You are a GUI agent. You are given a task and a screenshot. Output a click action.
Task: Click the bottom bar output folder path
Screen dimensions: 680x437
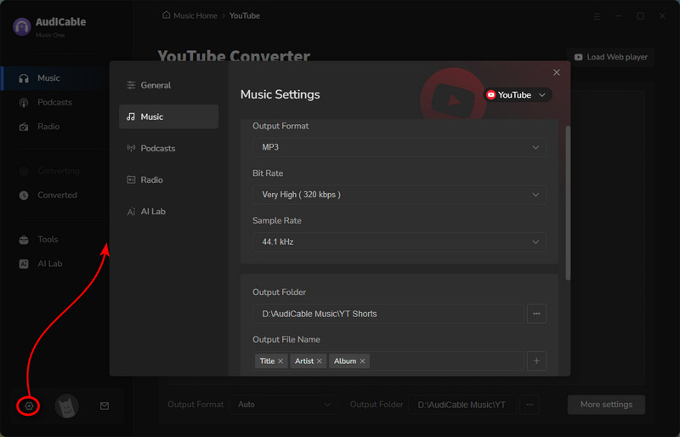point(462,405)
